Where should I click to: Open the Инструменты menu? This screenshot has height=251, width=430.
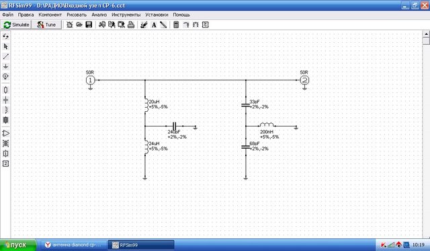126,15
